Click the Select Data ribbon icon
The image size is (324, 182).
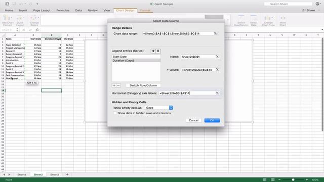[254, 20]
